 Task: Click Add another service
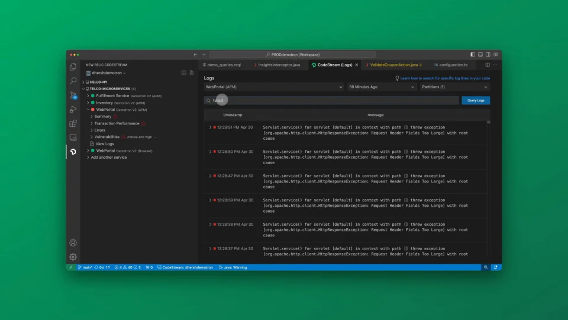(109, 158)
